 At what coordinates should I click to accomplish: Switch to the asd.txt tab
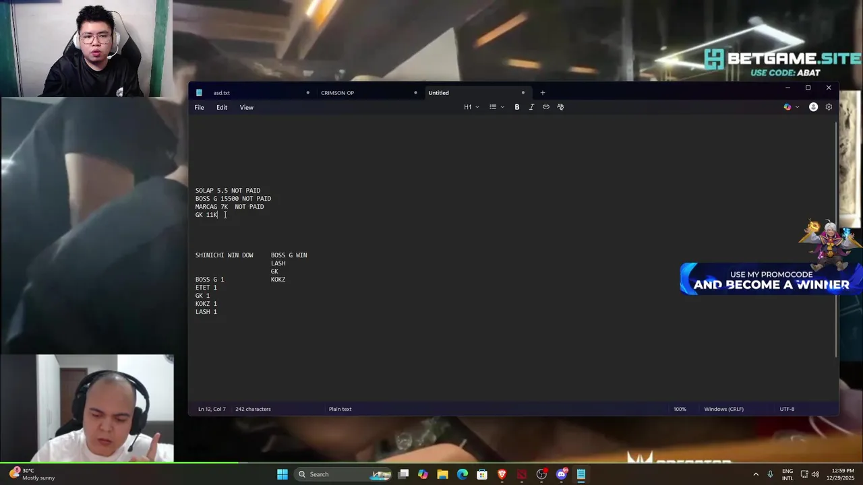click(221, 93)
